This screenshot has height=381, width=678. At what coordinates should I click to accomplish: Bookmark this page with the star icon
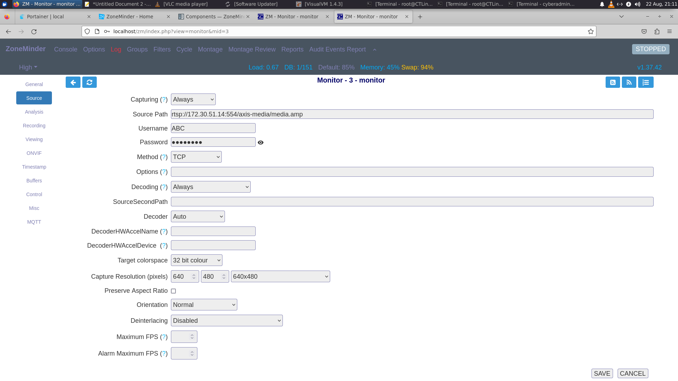(591, 31)
